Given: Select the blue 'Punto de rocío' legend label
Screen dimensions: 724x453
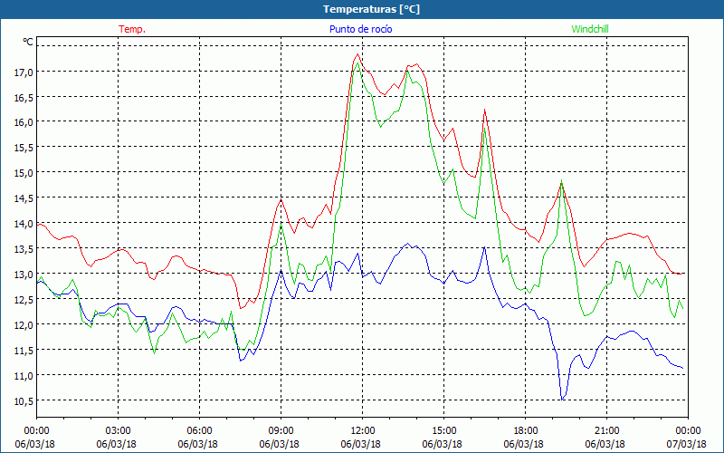Looking at the screenshot, I should 360,29.
